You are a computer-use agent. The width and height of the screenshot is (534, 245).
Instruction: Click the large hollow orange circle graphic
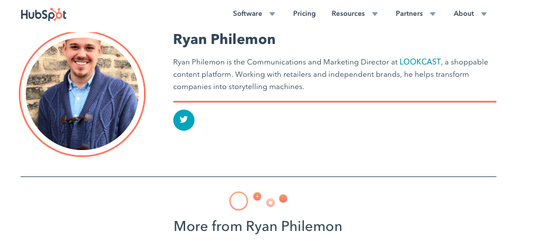click(239, 201)
